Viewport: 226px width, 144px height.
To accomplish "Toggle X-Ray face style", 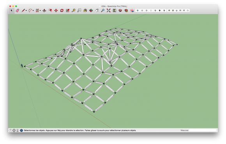I will coord(138,11).
